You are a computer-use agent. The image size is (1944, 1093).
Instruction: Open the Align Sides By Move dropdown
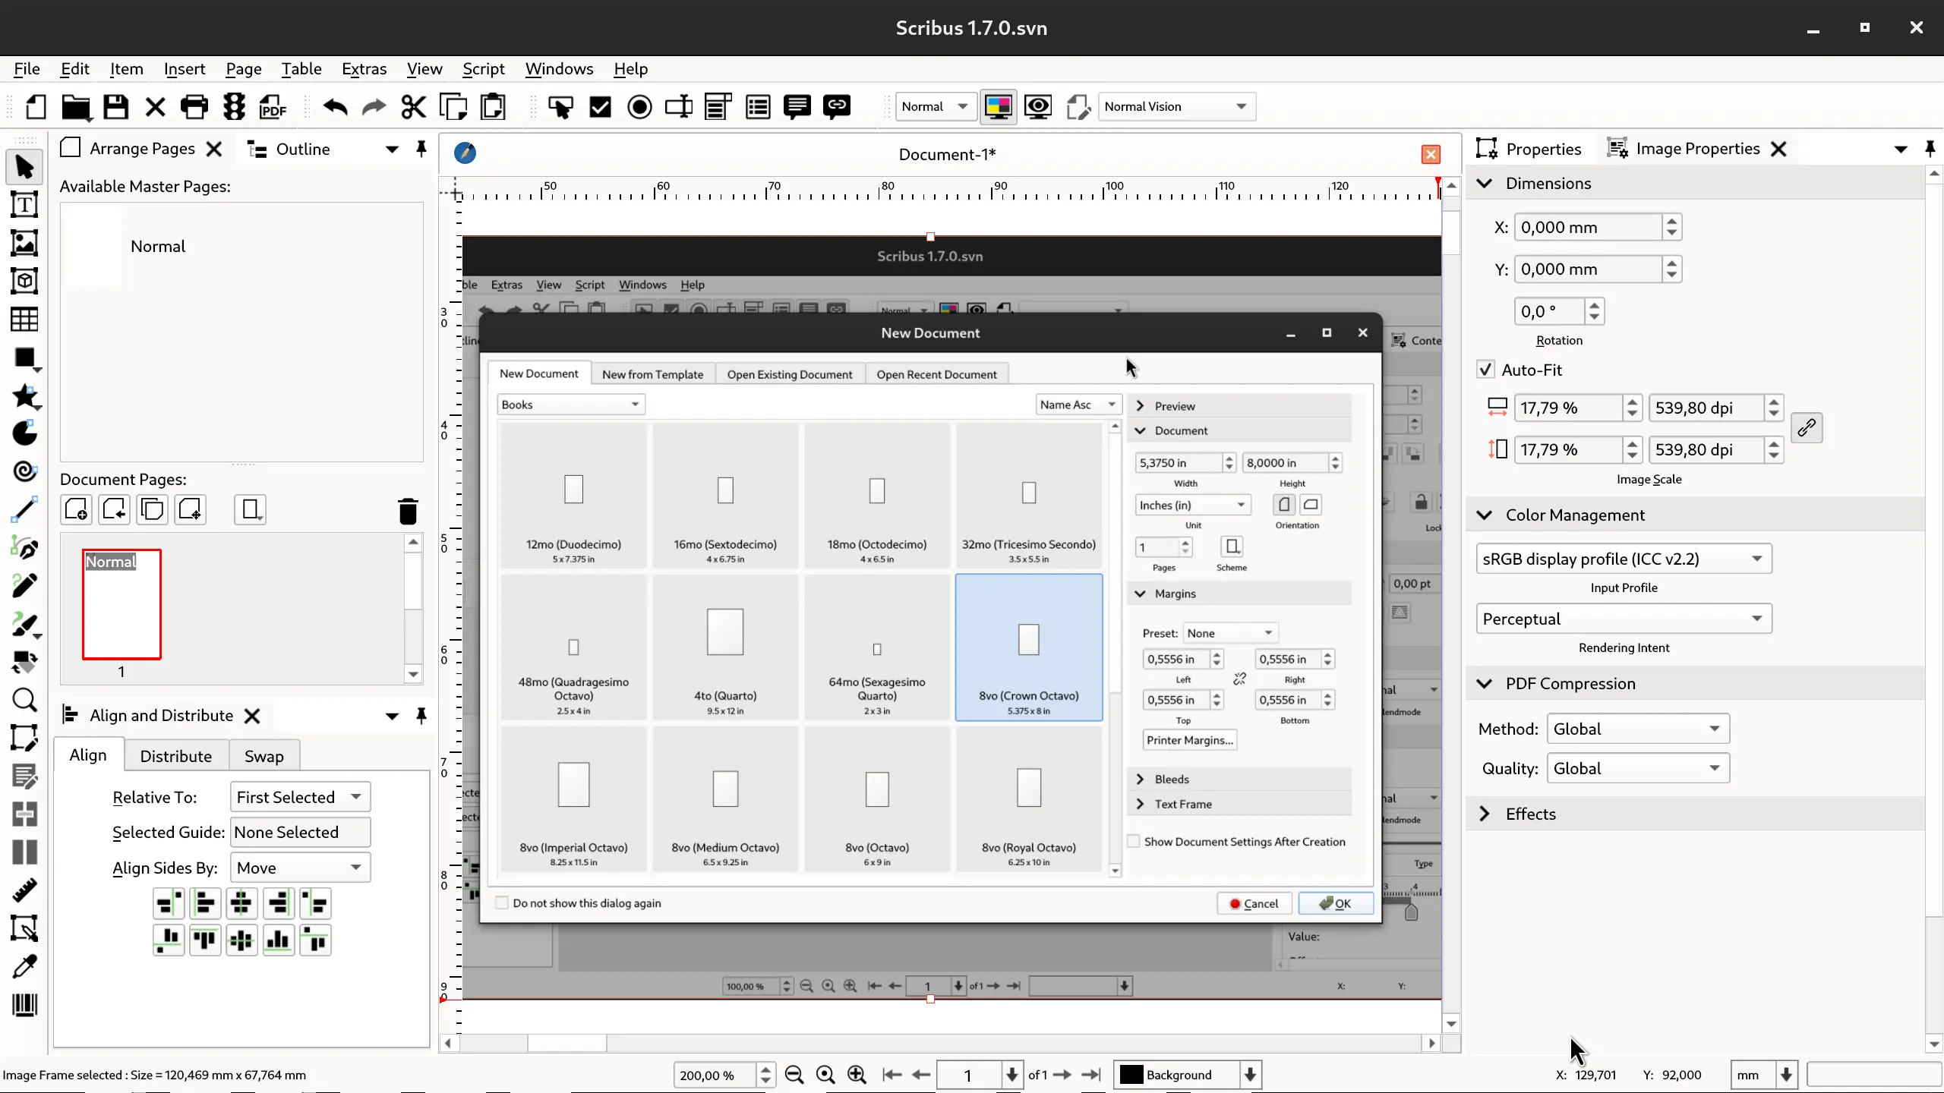[x=300, y=868]
